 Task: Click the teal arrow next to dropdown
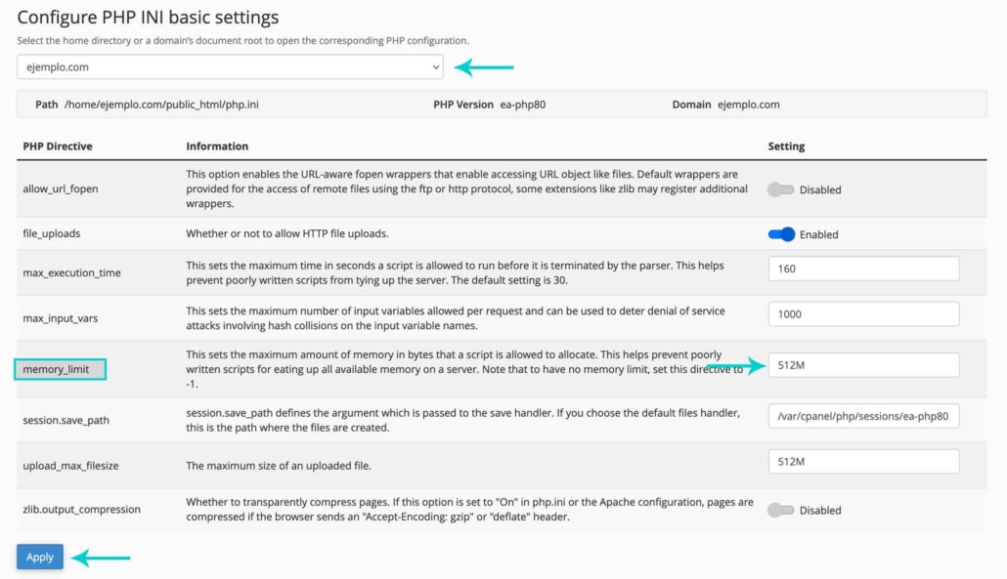point(485,67)
